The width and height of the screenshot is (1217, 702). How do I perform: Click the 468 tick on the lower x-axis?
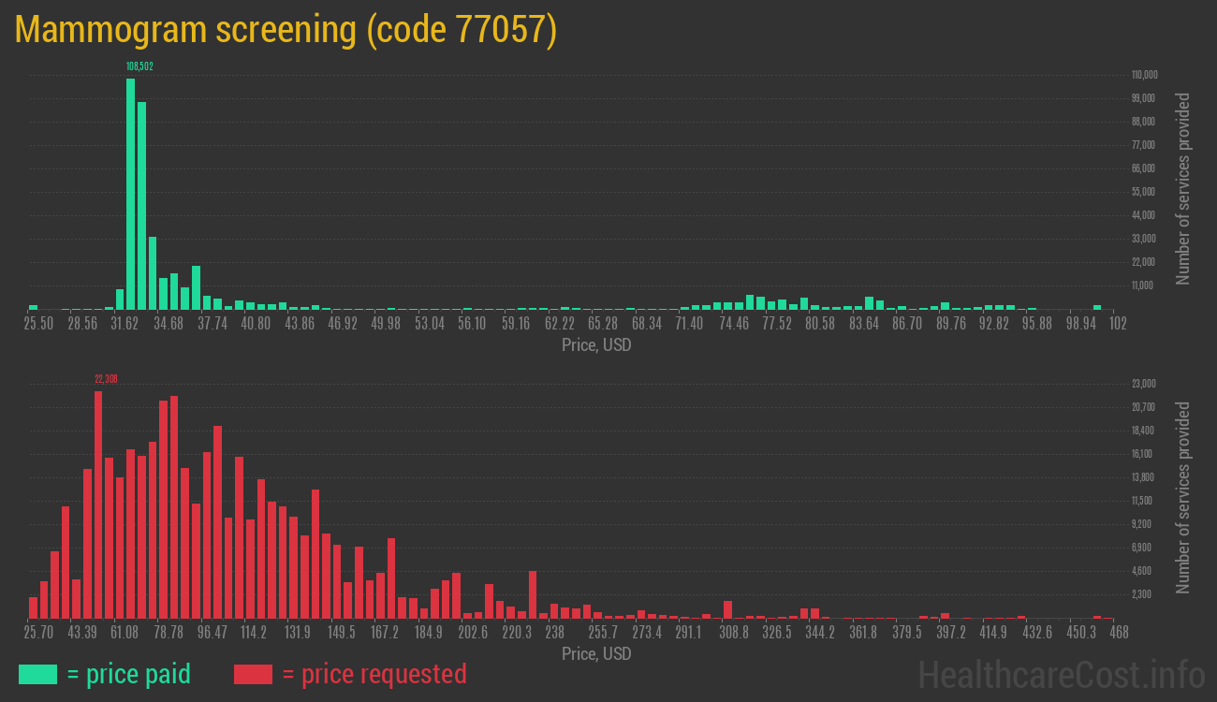pos(1118,633)
